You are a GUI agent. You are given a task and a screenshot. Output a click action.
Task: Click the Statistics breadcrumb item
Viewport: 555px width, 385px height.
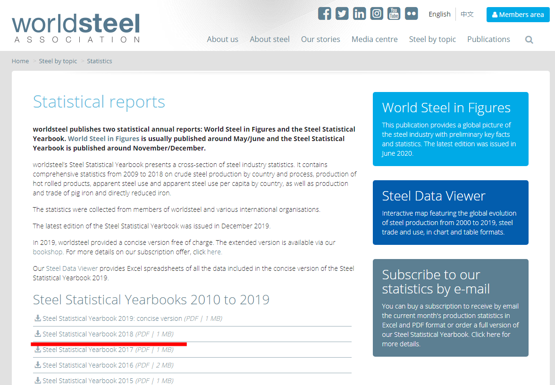click(x=100, y=61)
